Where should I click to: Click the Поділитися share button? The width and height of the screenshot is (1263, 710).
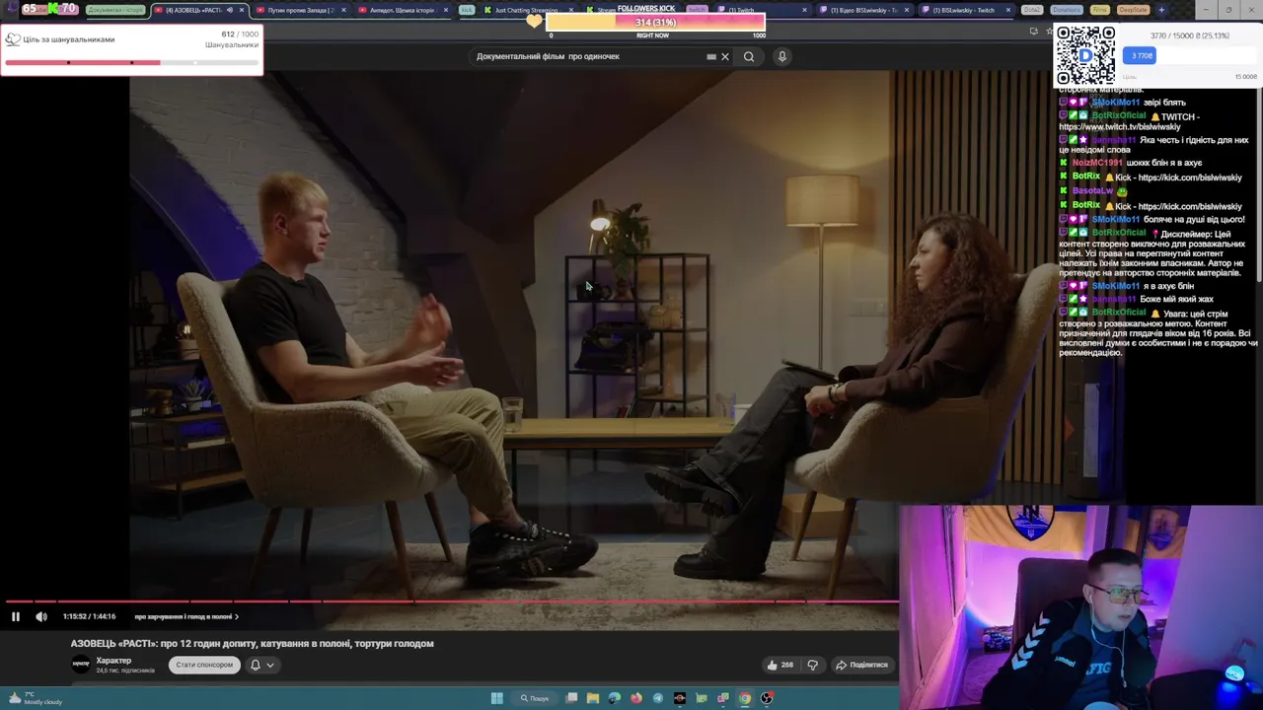[861, 665]
